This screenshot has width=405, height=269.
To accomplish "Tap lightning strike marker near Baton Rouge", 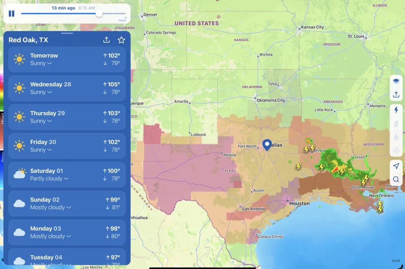I will 365,180.
